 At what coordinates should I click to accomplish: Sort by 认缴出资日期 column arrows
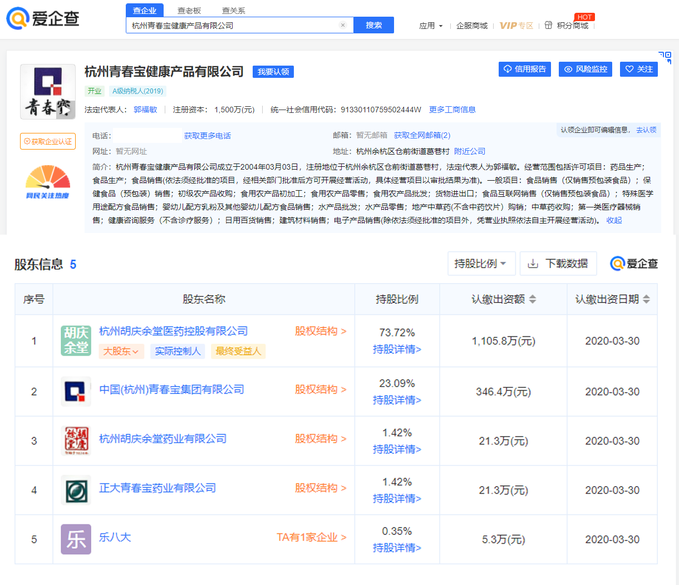(x=646, y=299)
